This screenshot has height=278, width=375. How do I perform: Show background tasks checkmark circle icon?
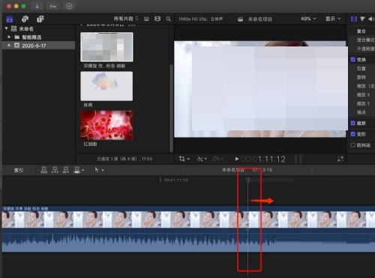click(69, 6)
